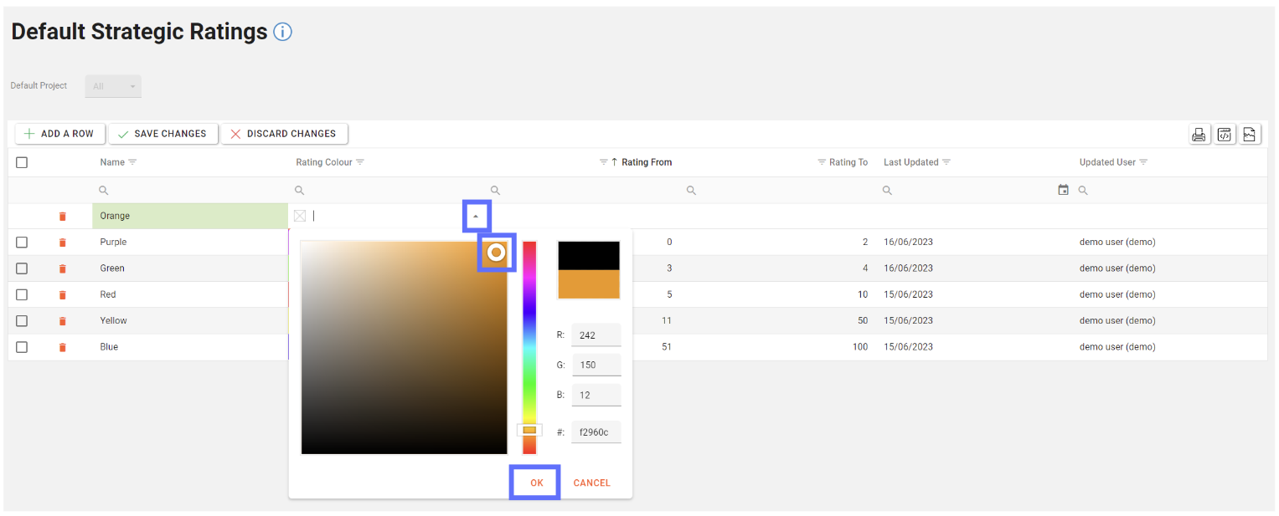The height and width of the screenshot is (516, 1279).
Task: Click the info icon beside page title
Action: click(x=283, y=33)
